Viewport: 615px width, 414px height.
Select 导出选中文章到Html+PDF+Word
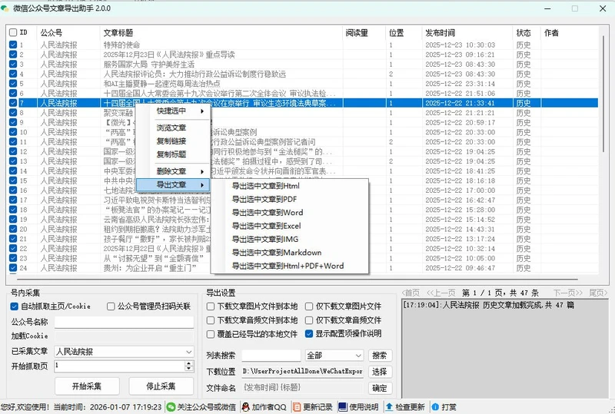(290, 266)
